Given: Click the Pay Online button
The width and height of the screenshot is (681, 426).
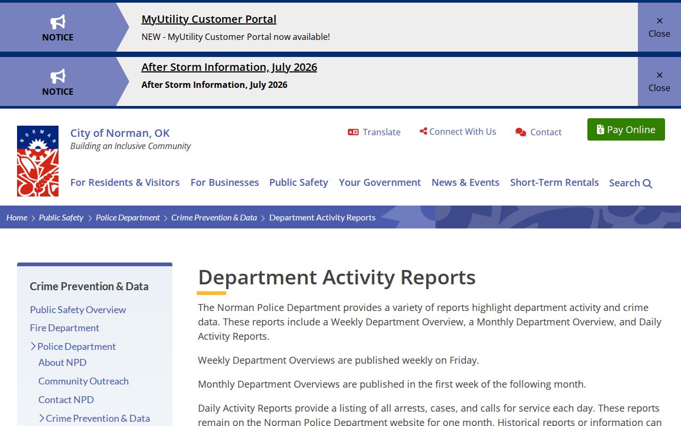Looking at the screenshot, I should pos(626,129).
